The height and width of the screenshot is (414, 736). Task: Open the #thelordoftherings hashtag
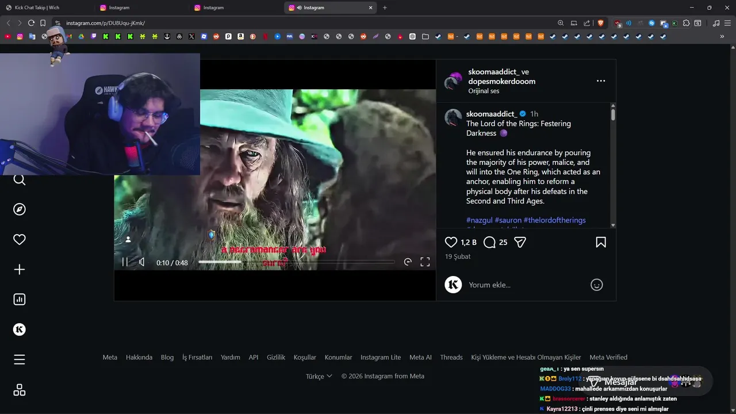click(555, 220)
